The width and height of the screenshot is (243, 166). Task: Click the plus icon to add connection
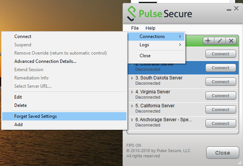click(x=208, y=41)
